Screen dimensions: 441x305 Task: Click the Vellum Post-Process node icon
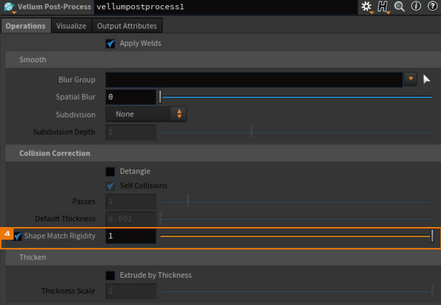(x=9, y=7)
